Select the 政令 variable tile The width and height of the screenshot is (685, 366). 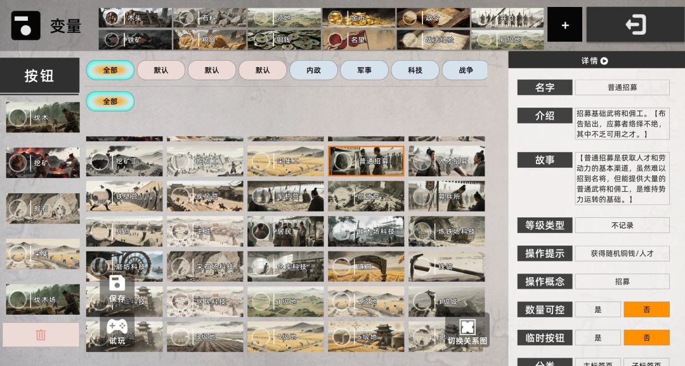(x=433, y=18)
